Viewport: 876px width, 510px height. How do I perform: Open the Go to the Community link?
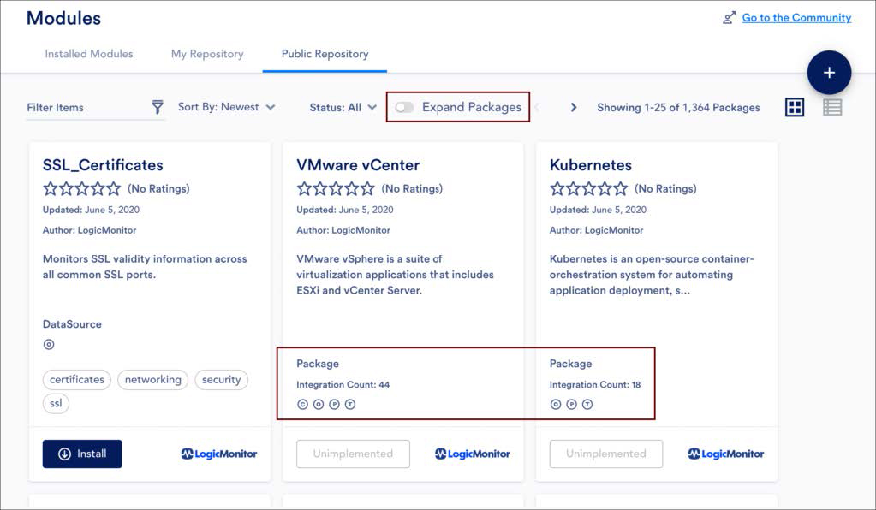796,18
